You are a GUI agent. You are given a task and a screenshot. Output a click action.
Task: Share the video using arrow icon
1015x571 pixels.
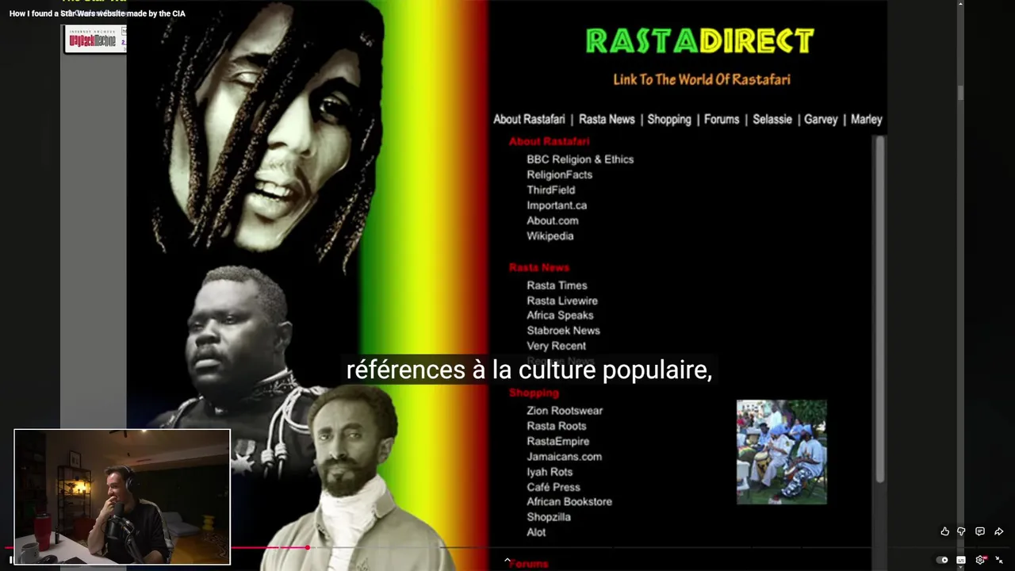(999, 531)
